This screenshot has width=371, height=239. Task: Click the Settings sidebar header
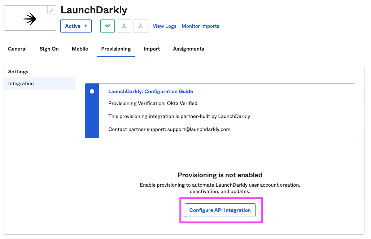(18, 71)
